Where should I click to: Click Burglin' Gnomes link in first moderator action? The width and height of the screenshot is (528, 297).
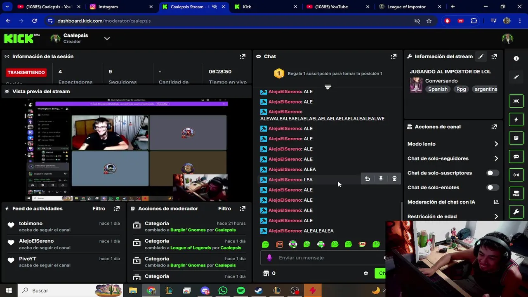[x=188, y=230]
